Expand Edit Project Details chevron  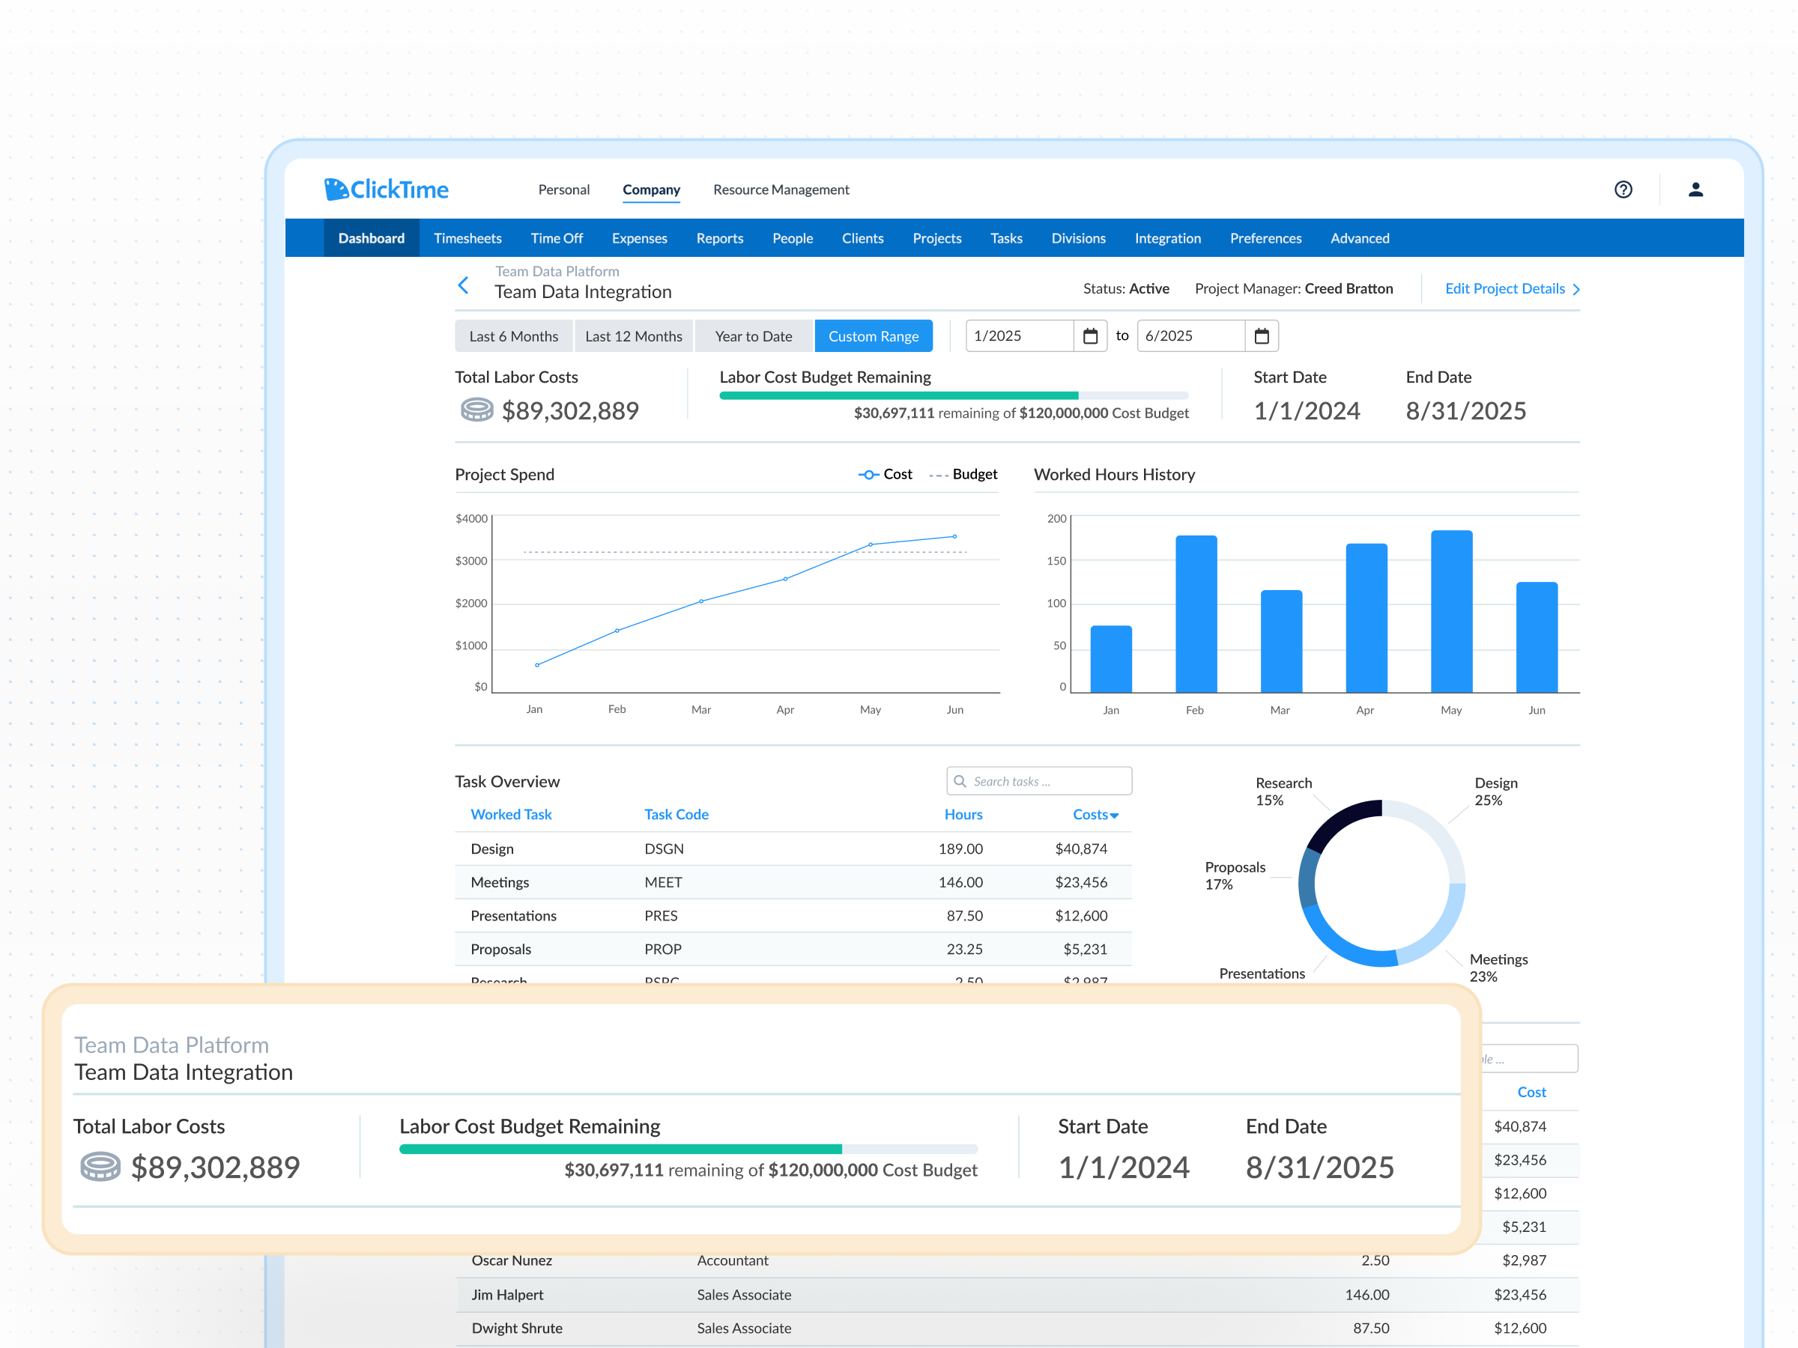click(x=1576, y=289)
